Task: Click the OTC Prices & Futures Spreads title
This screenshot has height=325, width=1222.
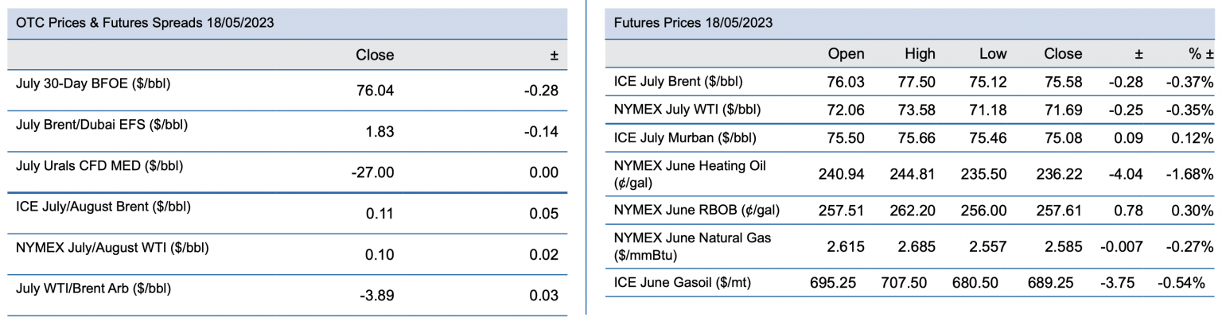Action: [x=145, y=23]
